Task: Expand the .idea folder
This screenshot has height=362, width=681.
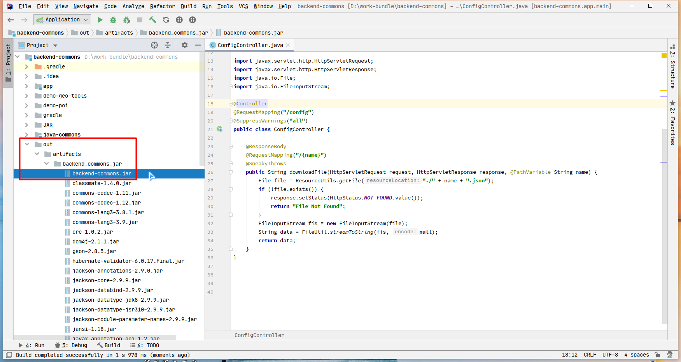Action: click(x=26, y=76)
